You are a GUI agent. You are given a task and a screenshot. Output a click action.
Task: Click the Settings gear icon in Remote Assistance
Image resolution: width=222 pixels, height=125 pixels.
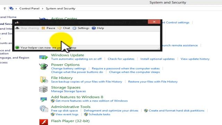pos(74,28)
